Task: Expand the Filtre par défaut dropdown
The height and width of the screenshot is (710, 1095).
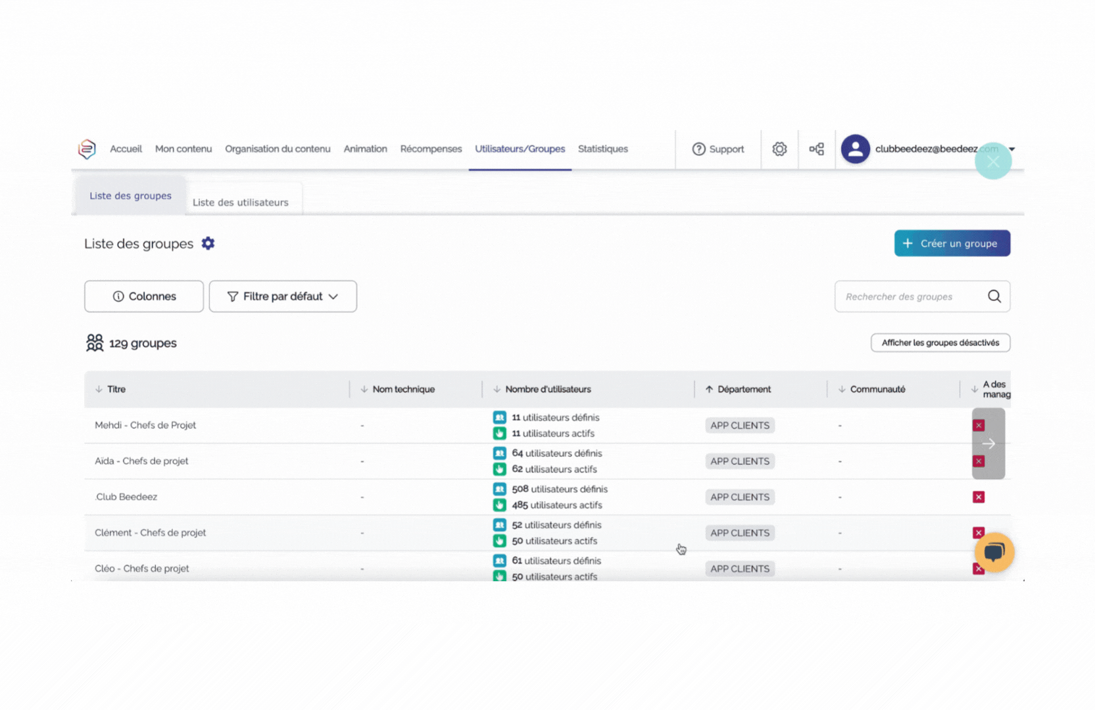Action: [283, 296]
